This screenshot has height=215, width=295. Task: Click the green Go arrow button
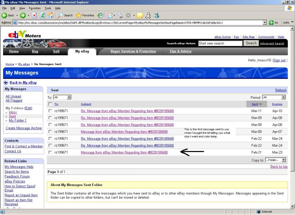pyautogui.click(x=271, y=22)
